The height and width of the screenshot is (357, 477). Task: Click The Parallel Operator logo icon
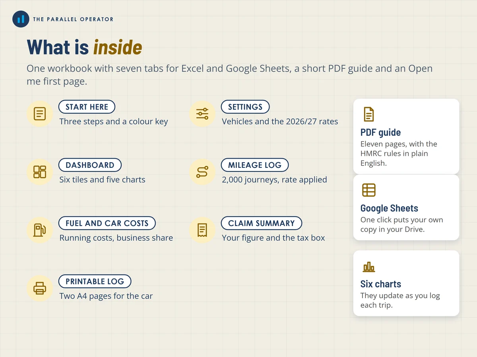[x=21, y=19]
